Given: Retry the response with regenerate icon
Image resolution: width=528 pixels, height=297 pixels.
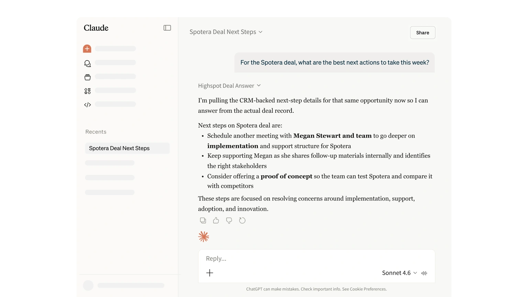Looking at the screenshot, I should pos(242,220).
